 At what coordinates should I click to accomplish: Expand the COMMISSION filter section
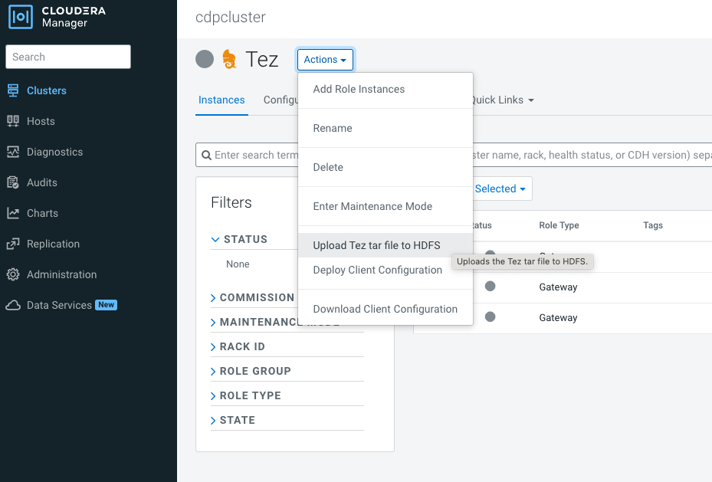[x=253, y=297]
